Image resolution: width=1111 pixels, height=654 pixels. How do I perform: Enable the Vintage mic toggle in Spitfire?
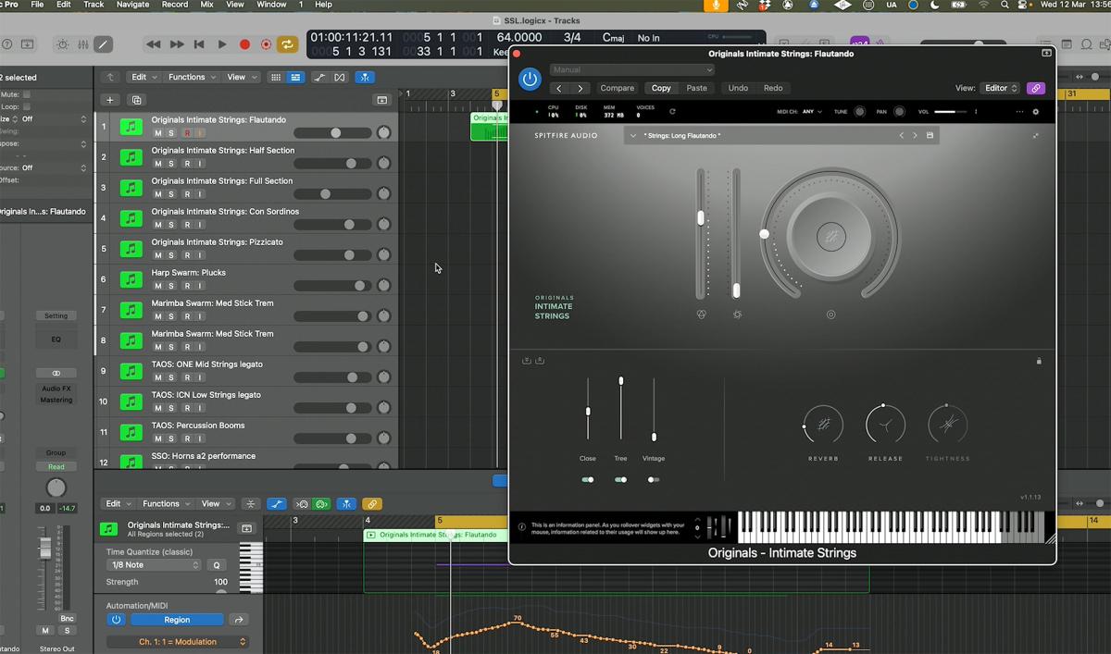coord(654,479)
